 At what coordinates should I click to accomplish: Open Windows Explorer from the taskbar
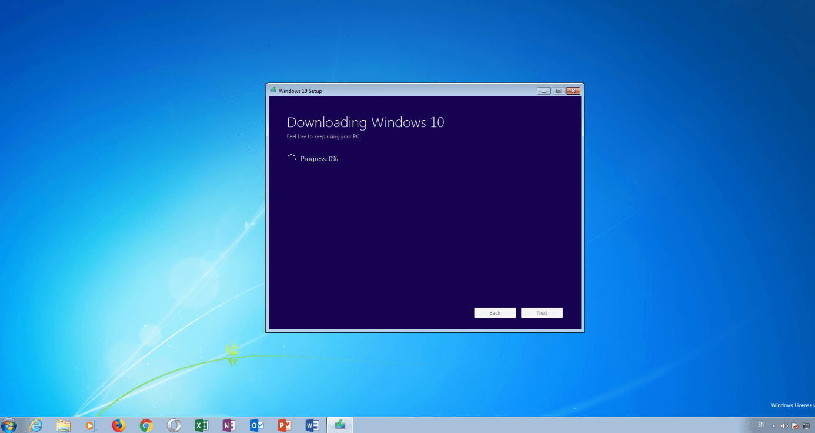63,425
